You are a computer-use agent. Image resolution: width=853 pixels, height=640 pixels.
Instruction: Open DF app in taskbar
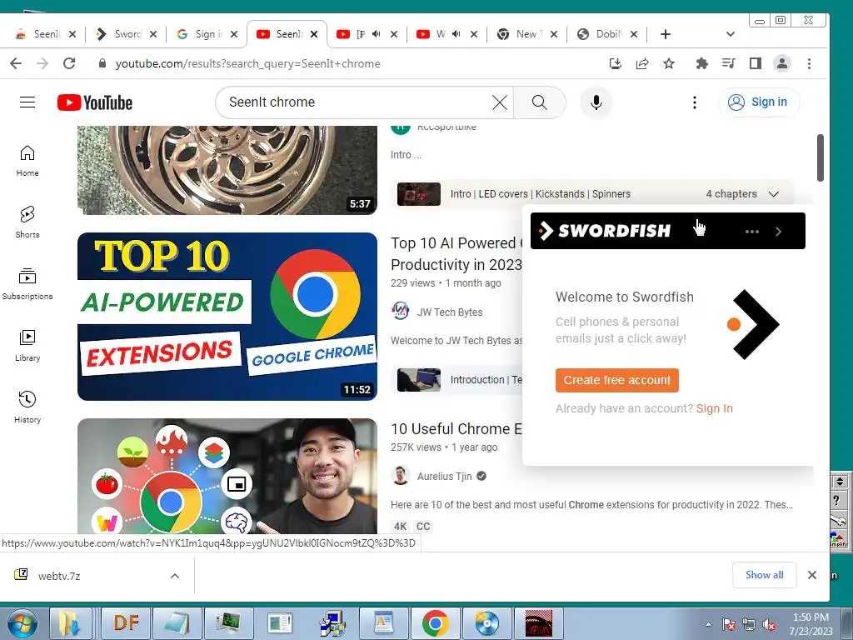tap(127, 623)
